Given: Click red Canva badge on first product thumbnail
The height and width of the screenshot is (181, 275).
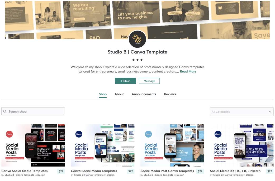Looking at the screenshot, I should [9, 134].
